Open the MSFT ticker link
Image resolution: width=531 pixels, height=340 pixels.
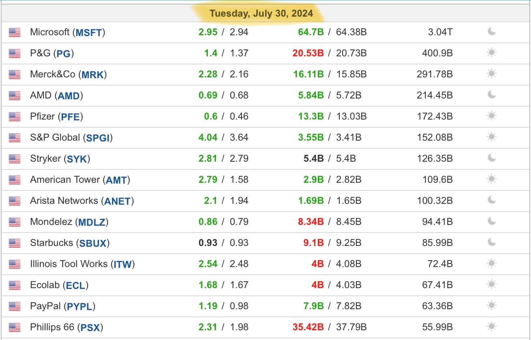[x=89, y=32]
